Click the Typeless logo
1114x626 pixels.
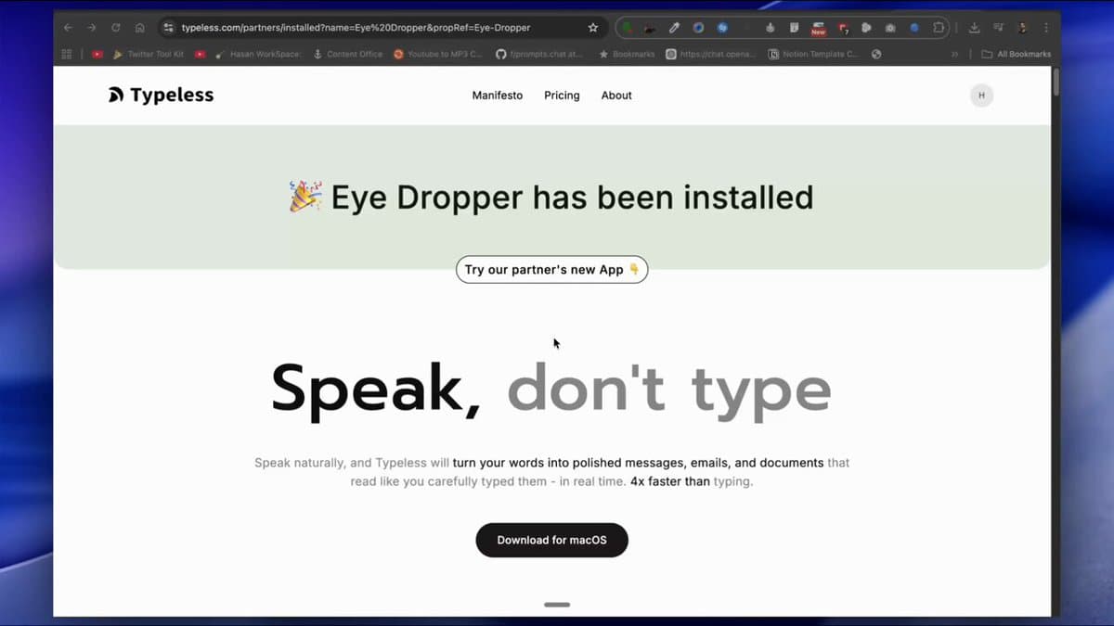pos(160,95)
